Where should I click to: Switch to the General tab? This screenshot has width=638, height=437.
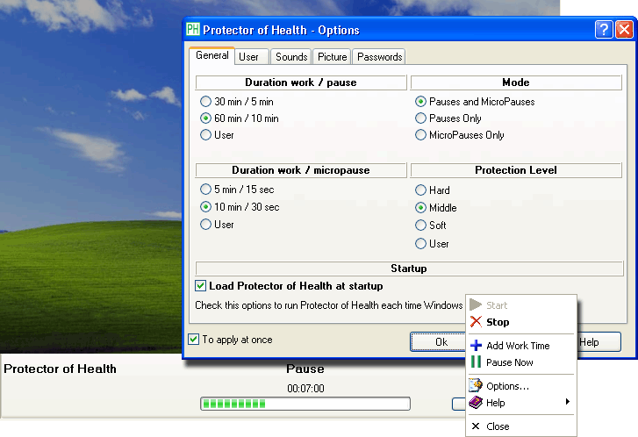212,55
